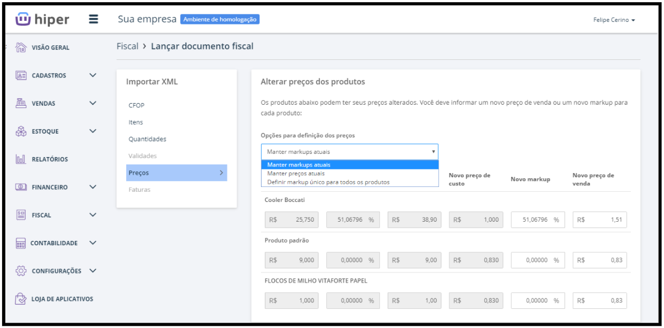Expand the Financeiro chevron
Image resolution: width=664 pixels, height=328 pixels.
[x=93, y=187]
